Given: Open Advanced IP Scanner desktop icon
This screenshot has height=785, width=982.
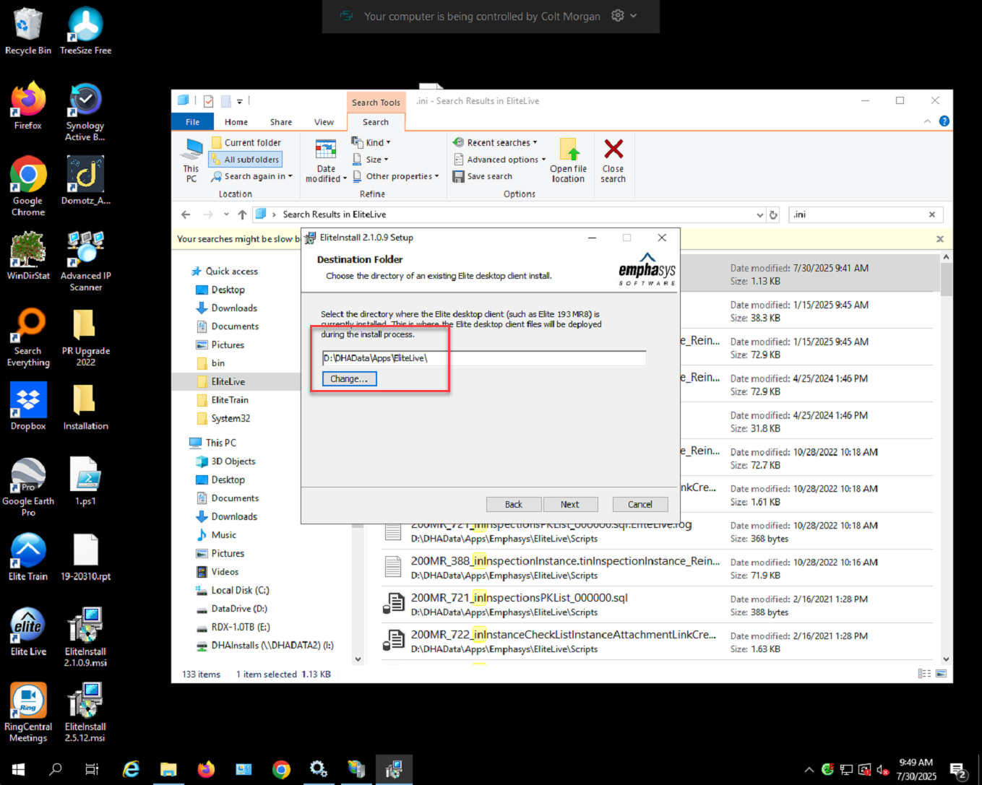Looking at the screenshot, I should [x=85, y=261].
